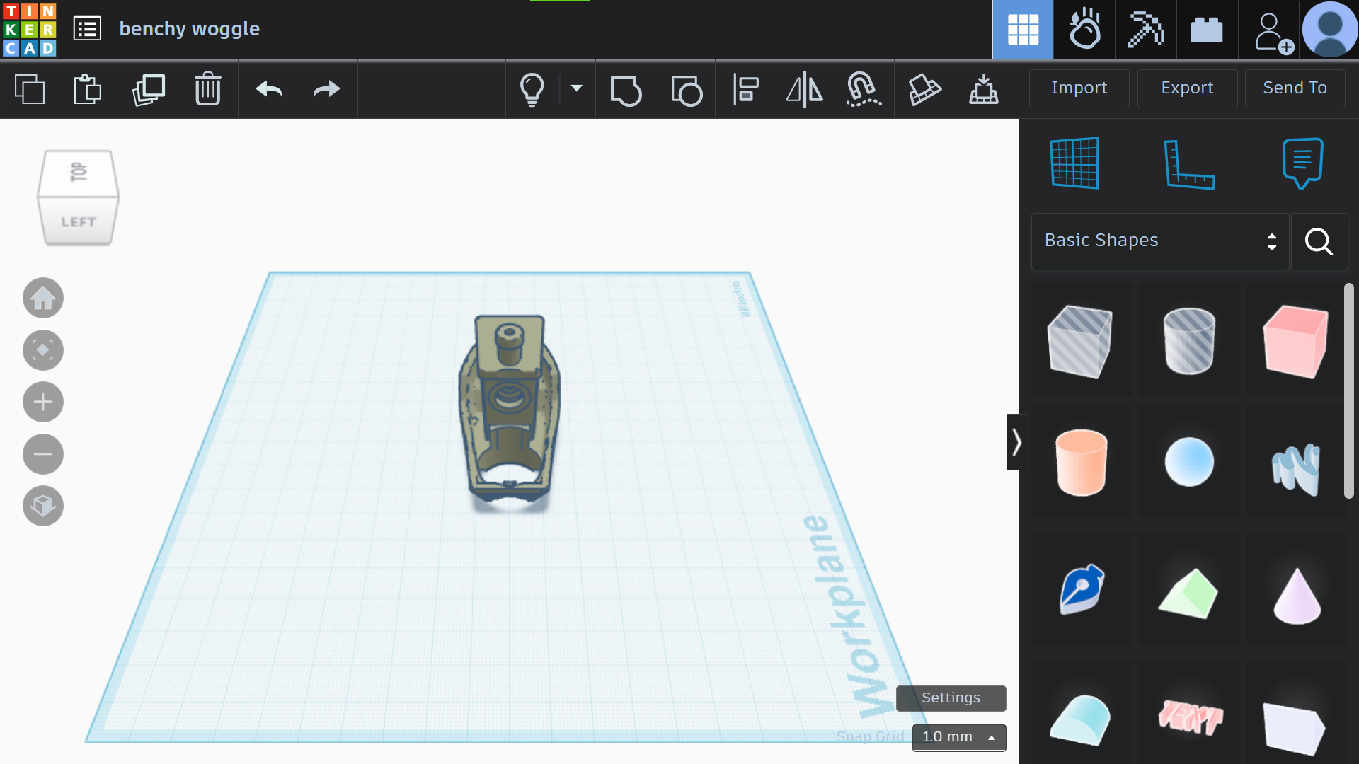Viewport: 1359px width, 764px height.
Task: Select the Ruler tool icon
Action: click(x=1189, y=165)
